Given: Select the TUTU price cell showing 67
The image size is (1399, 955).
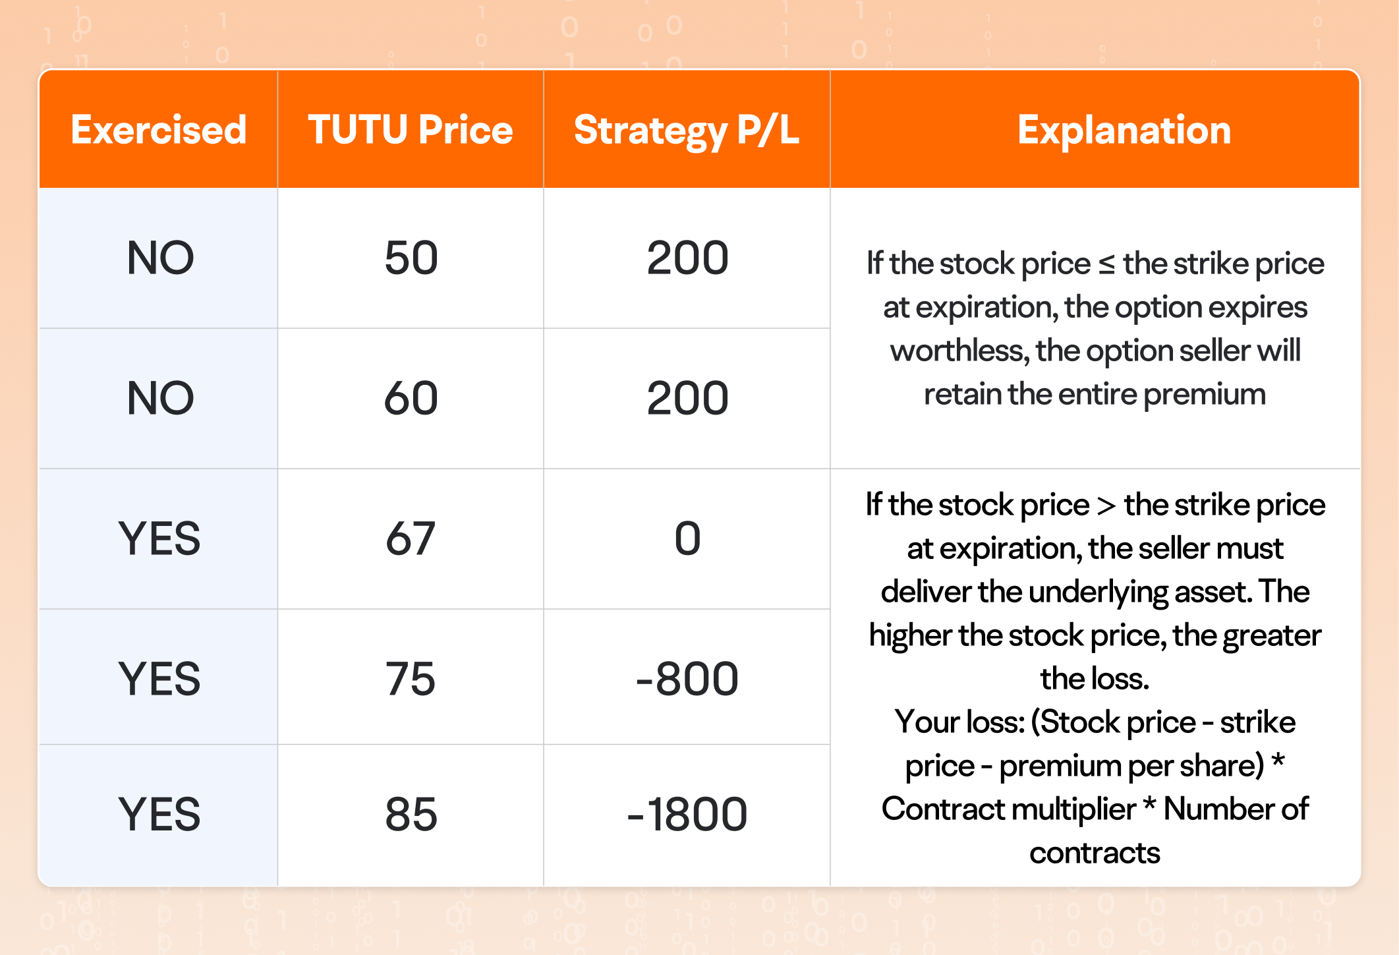Looking at the screenshot, I should (411, 538).
